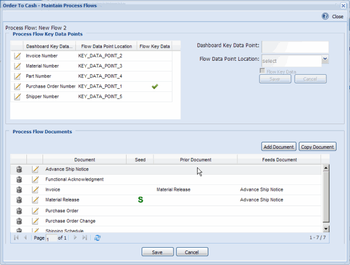Delete the Invoice document row
Viewport: 350px width, 265px height.
pos(19,190)
